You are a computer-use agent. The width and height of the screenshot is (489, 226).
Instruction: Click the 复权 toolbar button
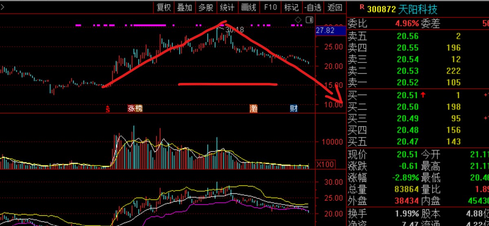pyautogui.click(x=164, y=7)
